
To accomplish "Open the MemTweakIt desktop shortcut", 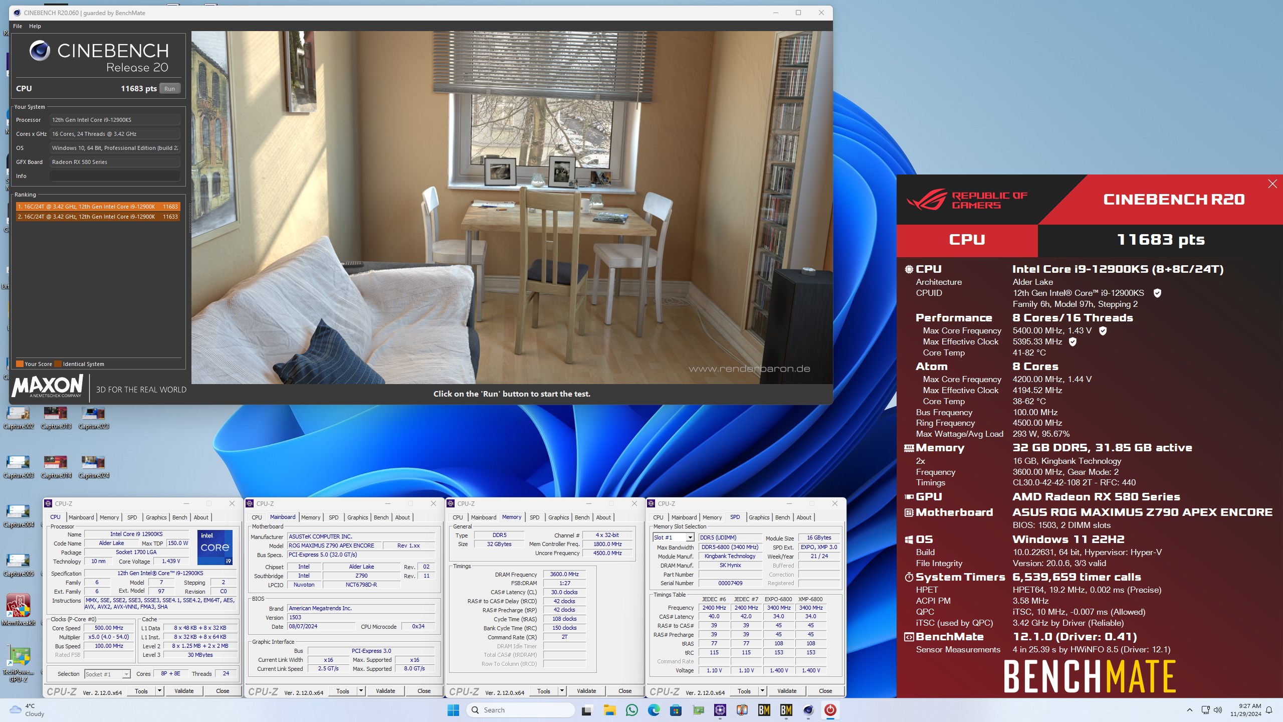I will click(19, 610).
